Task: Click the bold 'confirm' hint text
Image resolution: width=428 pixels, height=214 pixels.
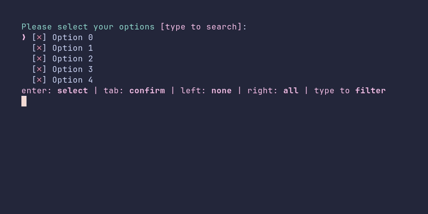Action: 147,91
